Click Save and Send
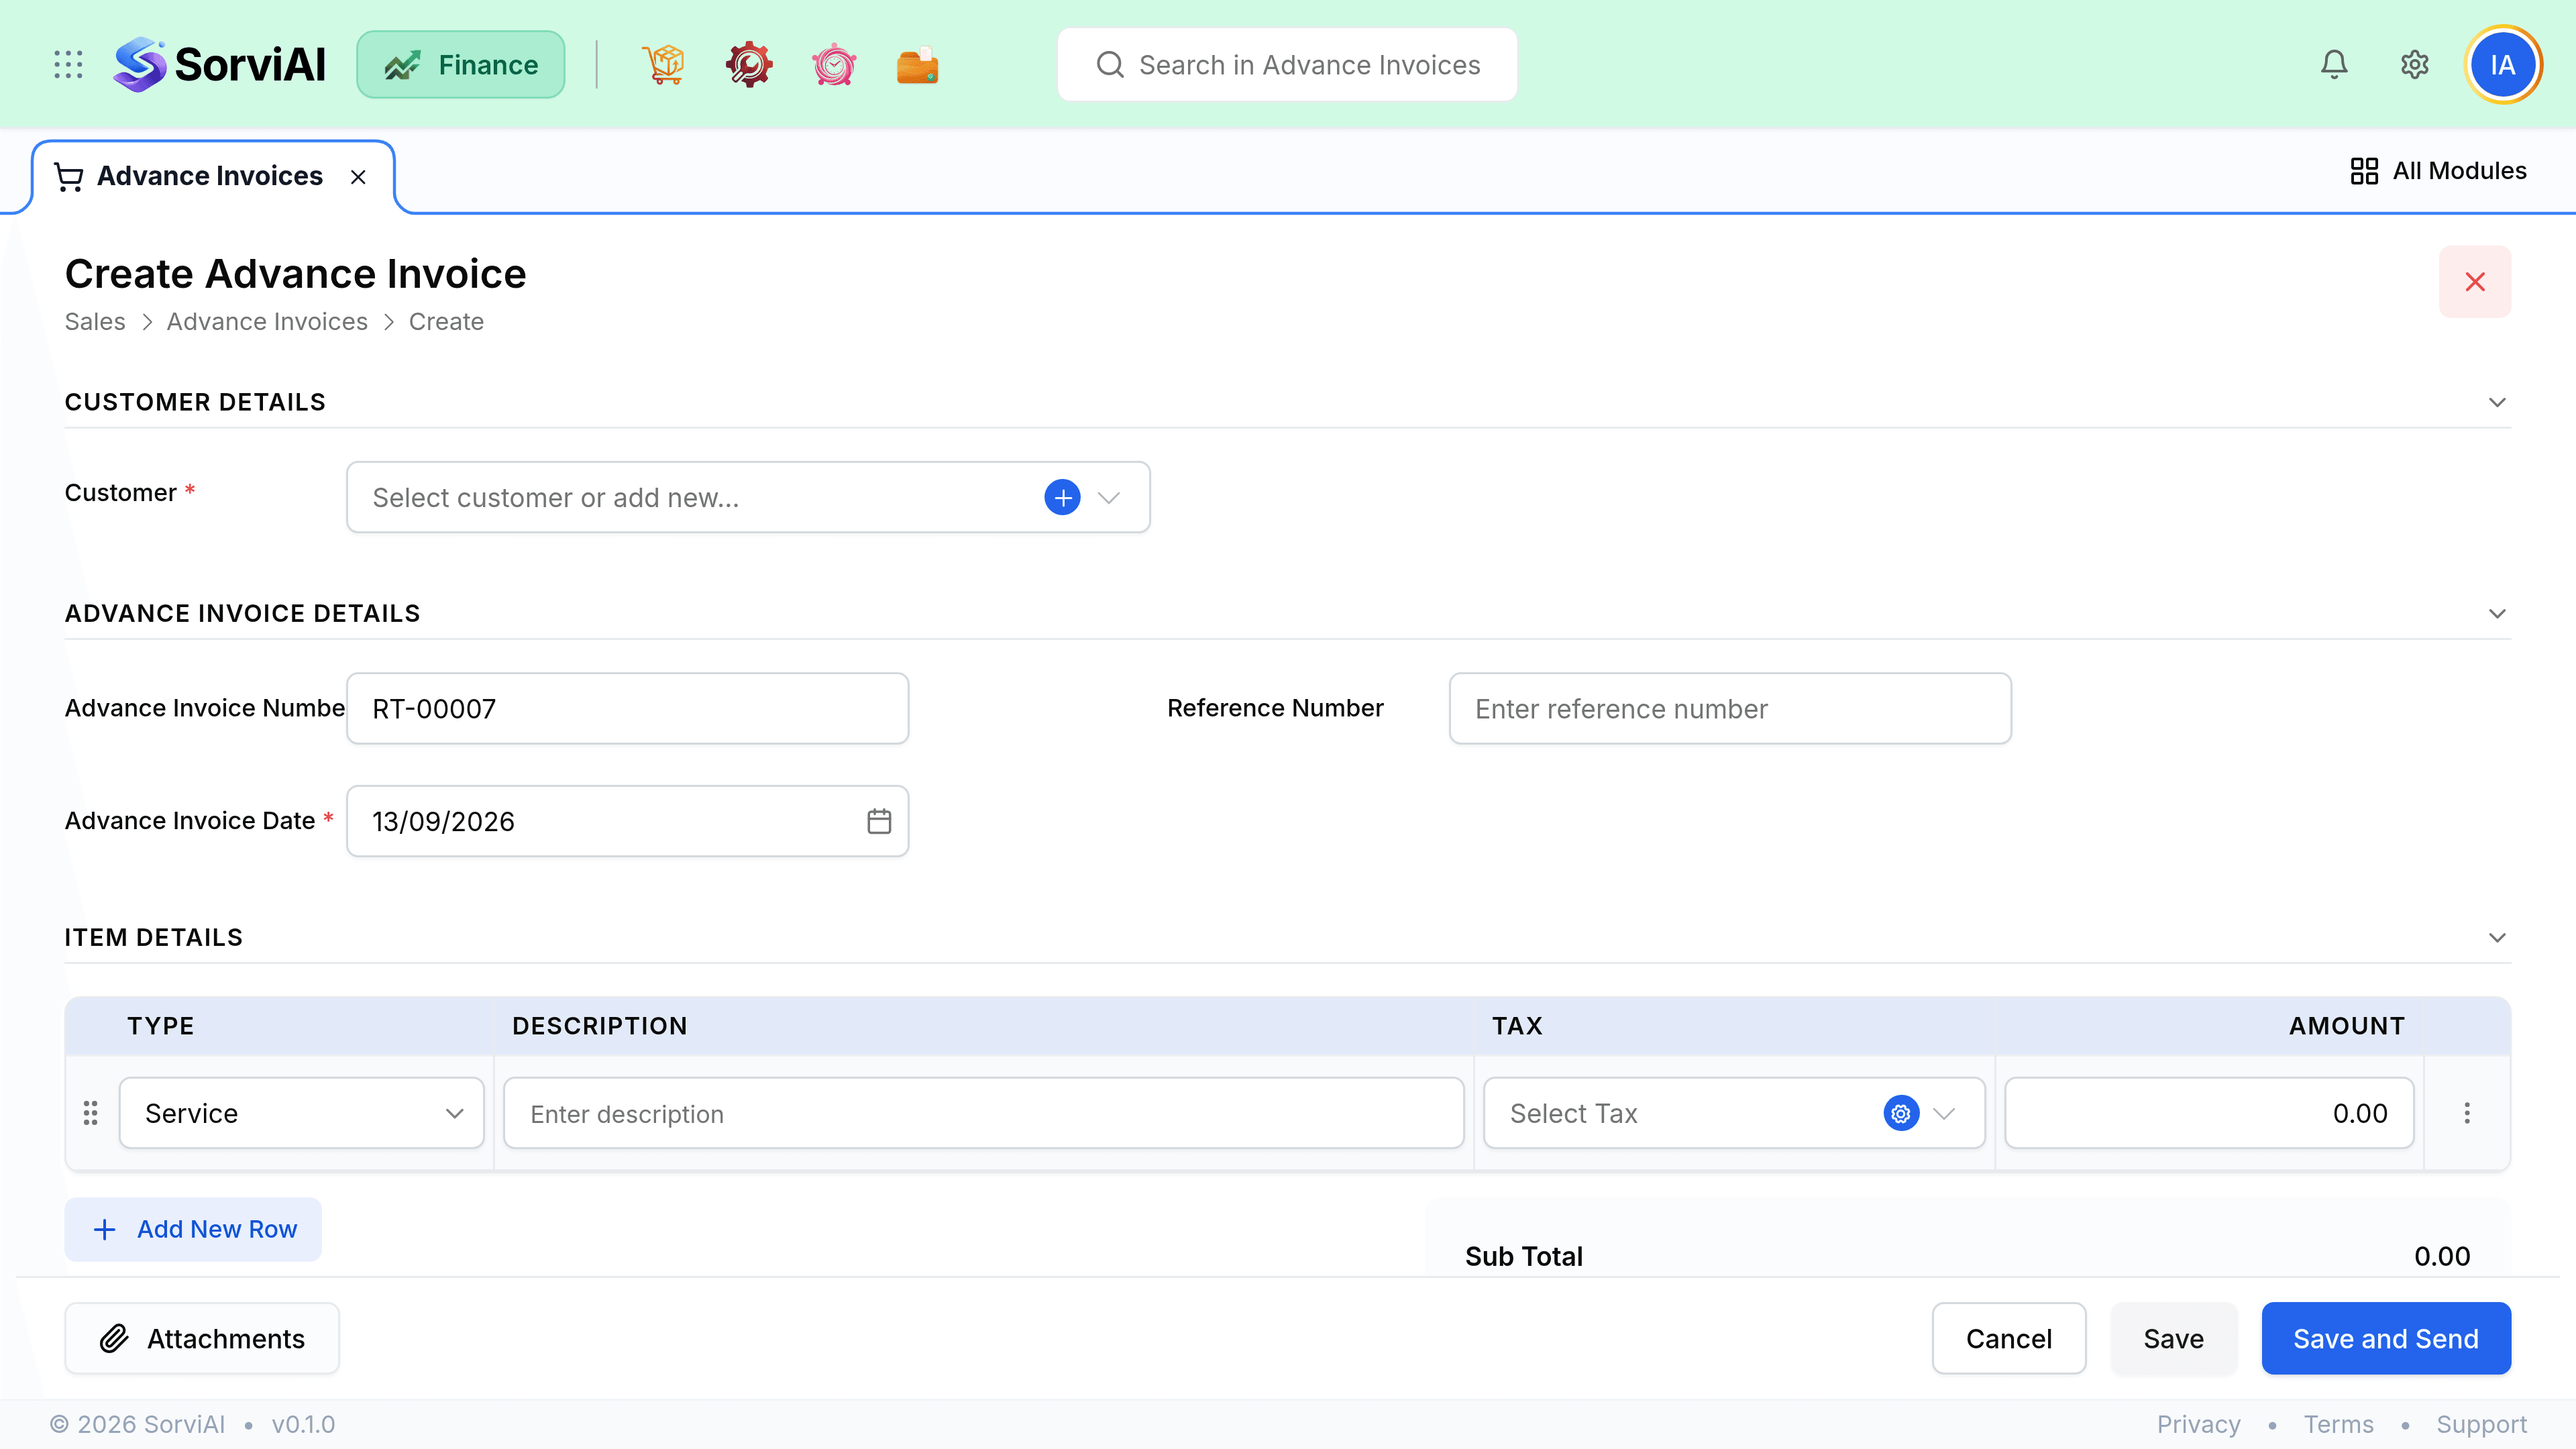 [2386, 1338]
